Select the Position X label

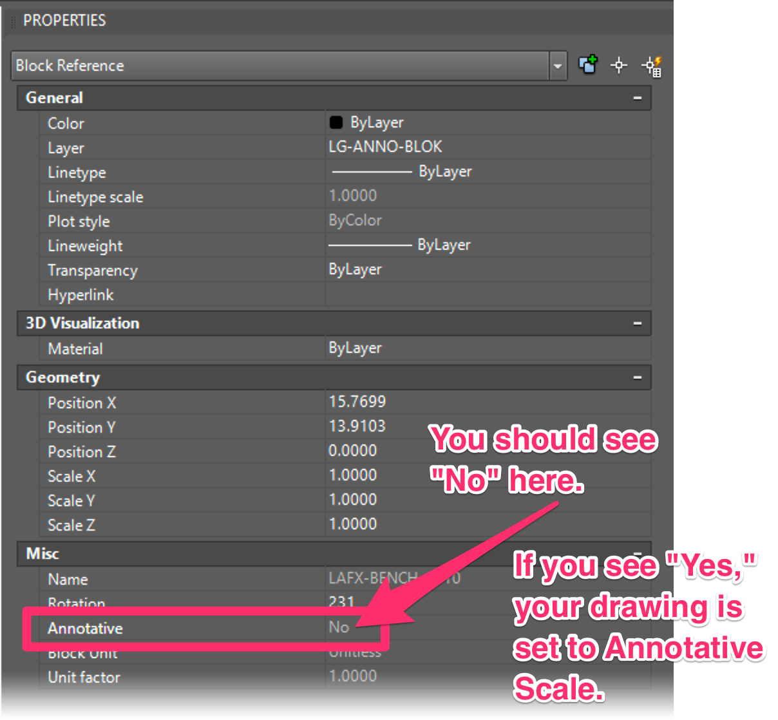[x=82, y=403]
